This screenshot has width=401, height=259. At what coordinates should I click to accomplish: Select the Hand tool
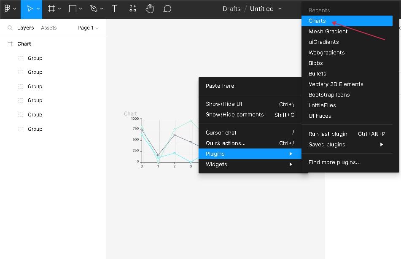150,9
